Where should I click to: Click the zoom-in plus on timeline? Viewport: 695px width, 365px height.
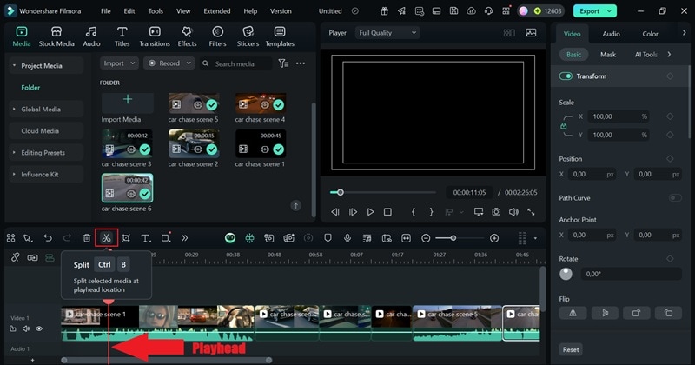(x=494, y=238)
